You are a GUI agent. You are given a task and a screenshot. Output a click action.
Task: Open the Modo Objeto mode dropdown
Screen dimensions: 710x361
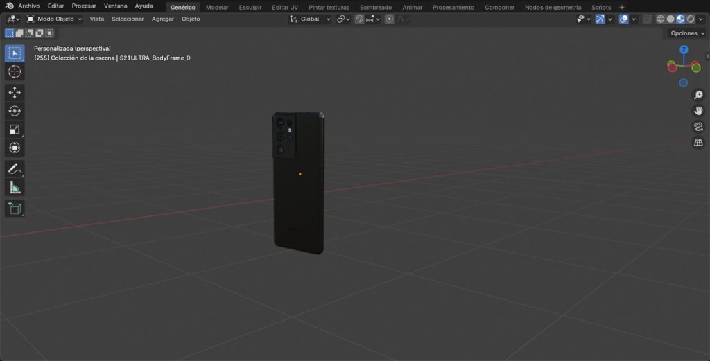click(54, 19)
